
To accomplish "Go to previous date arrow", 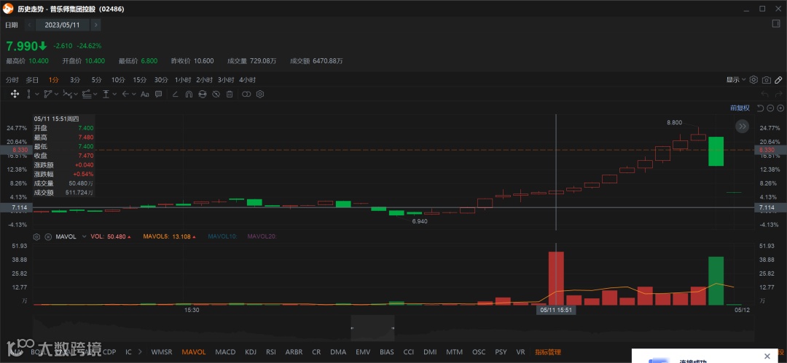I will pos(29,25).
